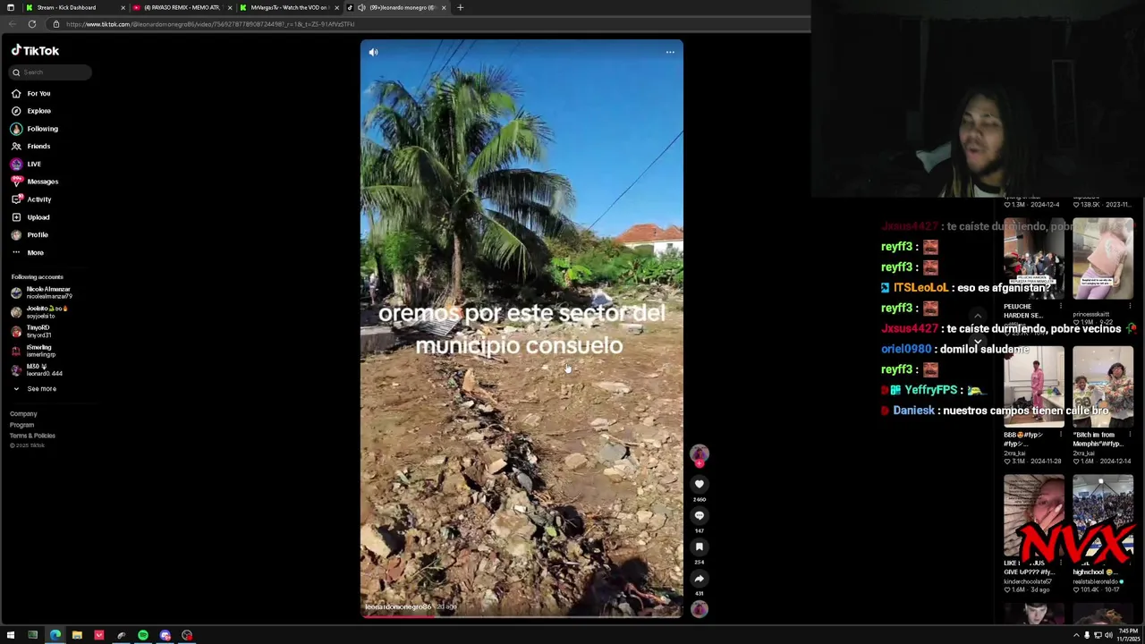Open the Windows Start menu
The height and width of the screenshot is (644, 1145).
[x=11, y=636]
